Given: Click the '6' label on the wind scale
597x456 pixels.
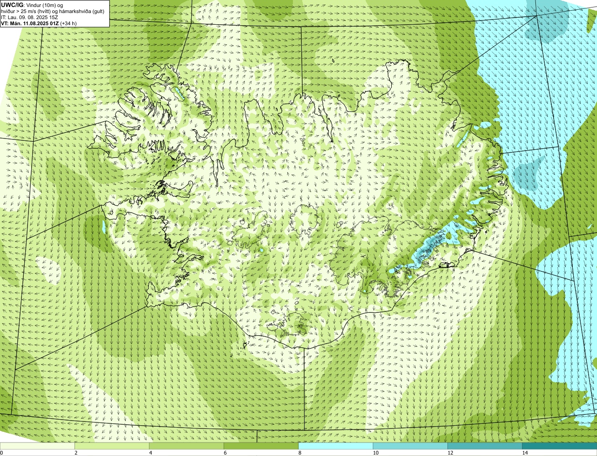Looking at the screenshot, I should click(225, 453).
